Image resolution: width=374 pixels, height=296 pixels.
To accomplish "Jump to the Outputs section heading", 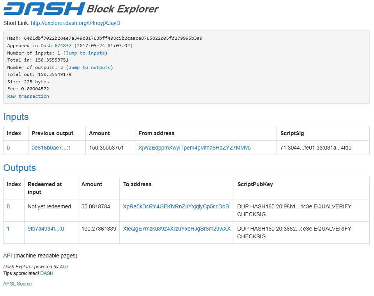I will coord(19,168).
